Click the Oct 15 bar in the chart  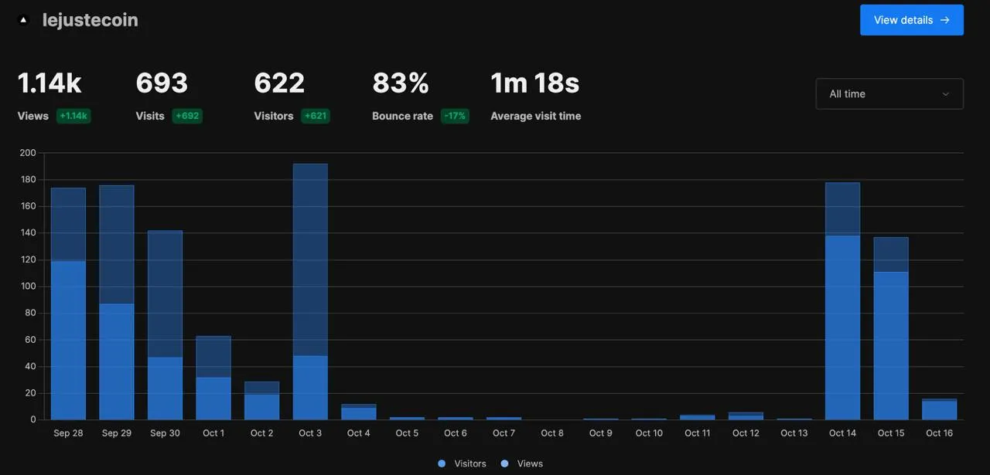pos(891,328)
